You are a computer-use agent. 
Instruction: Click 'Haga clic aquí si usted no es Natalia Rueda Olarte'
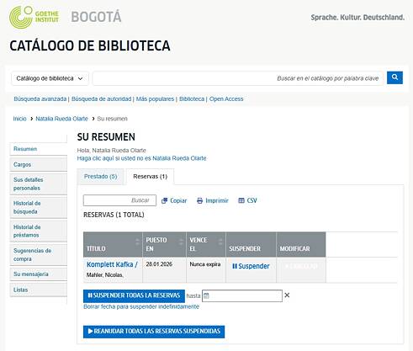click(x=141, y=158)
